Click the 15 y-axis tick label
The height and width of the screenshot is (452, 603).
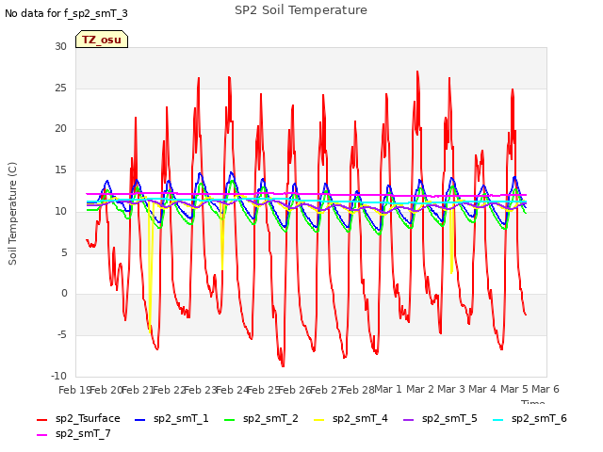click(x=60, y=169)
